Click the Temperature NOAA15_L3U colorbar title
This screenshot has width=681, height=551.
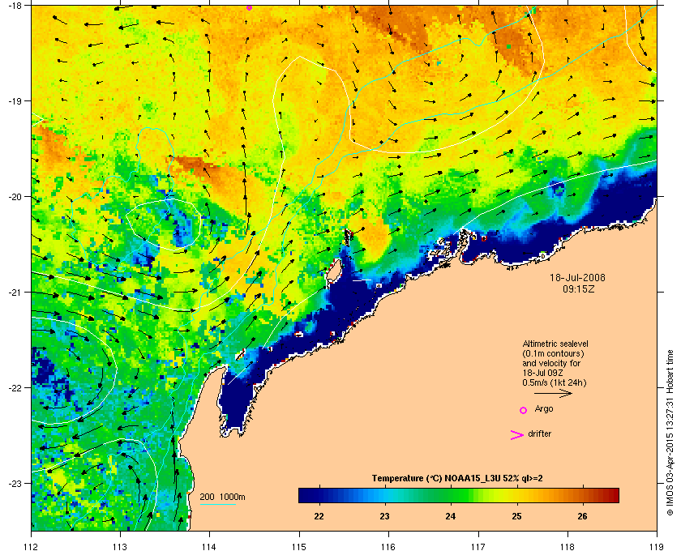click(x=457, y=479)
